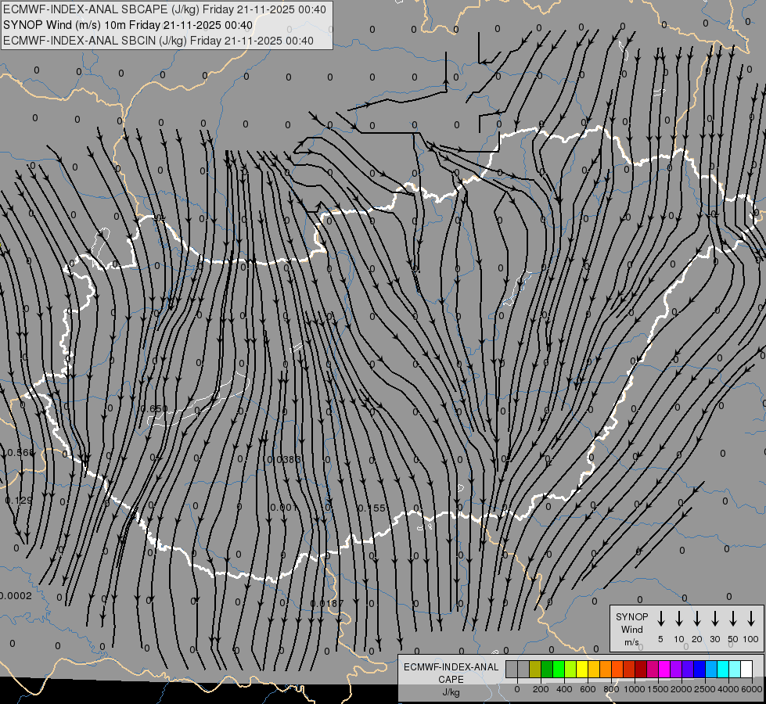
Task: Click the SYNOP Wind m/s legend label
Action: [x=632, y=629]
